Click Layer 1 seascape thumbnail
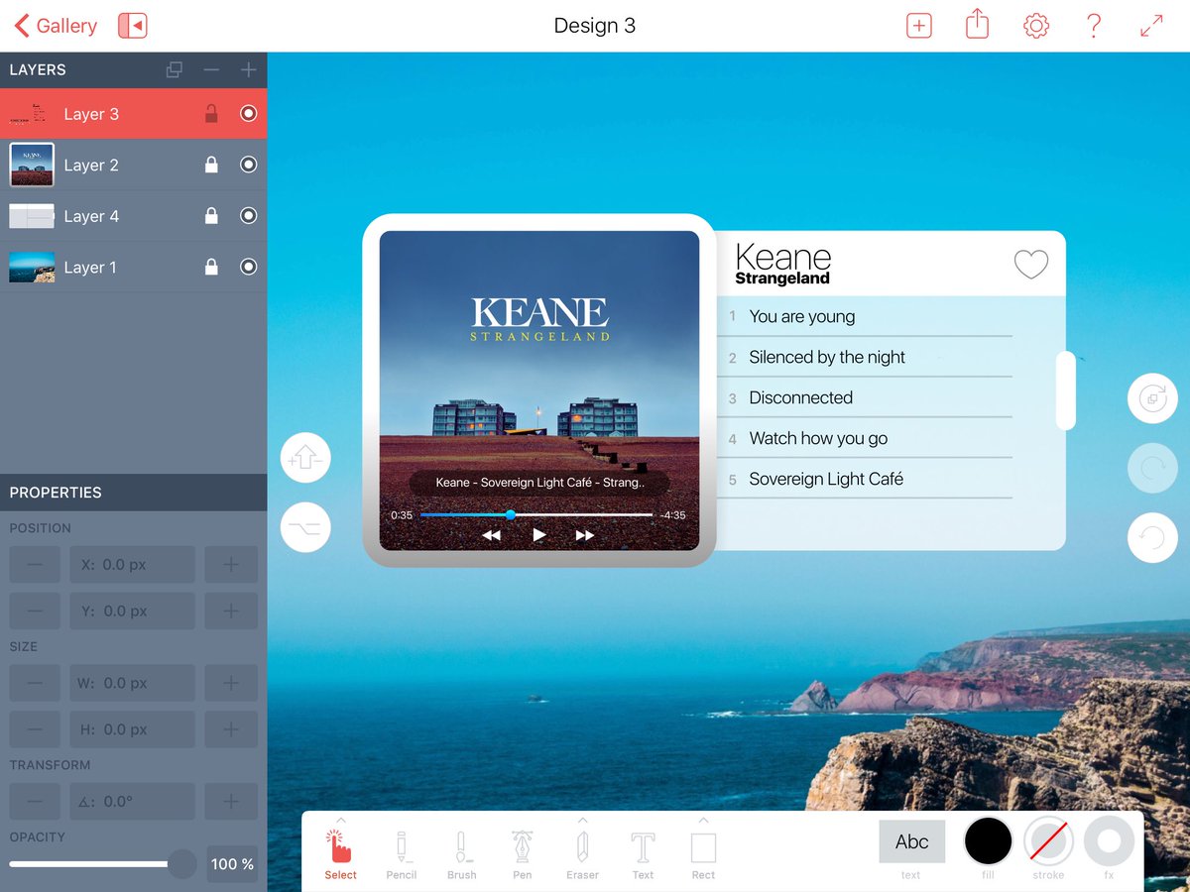1190x892 pixels. pyautogui.click(x=32, y=268)
